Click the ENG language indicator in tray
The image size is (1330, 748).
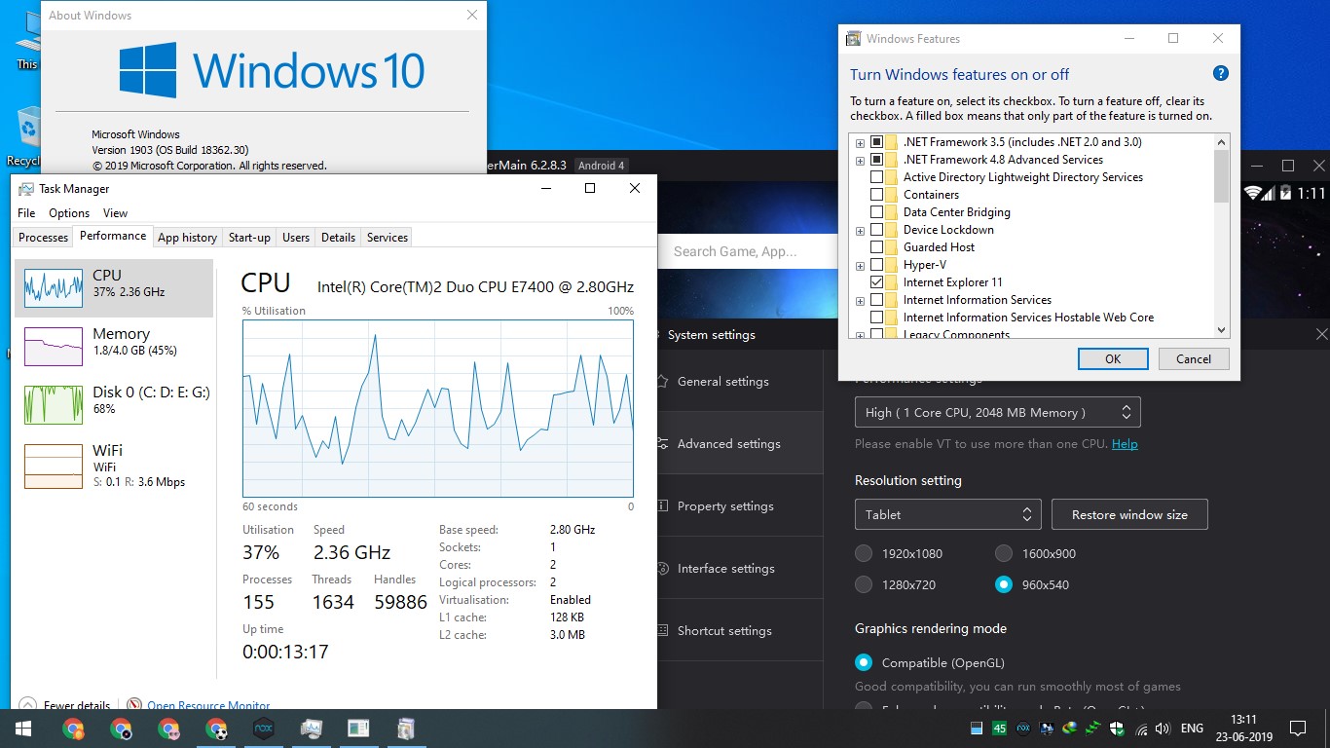(x=1192, y=729)
